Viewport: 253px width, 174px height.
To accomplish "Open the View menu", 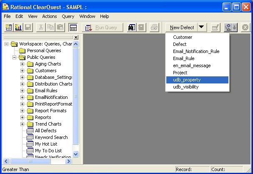I will coord(33,16).
